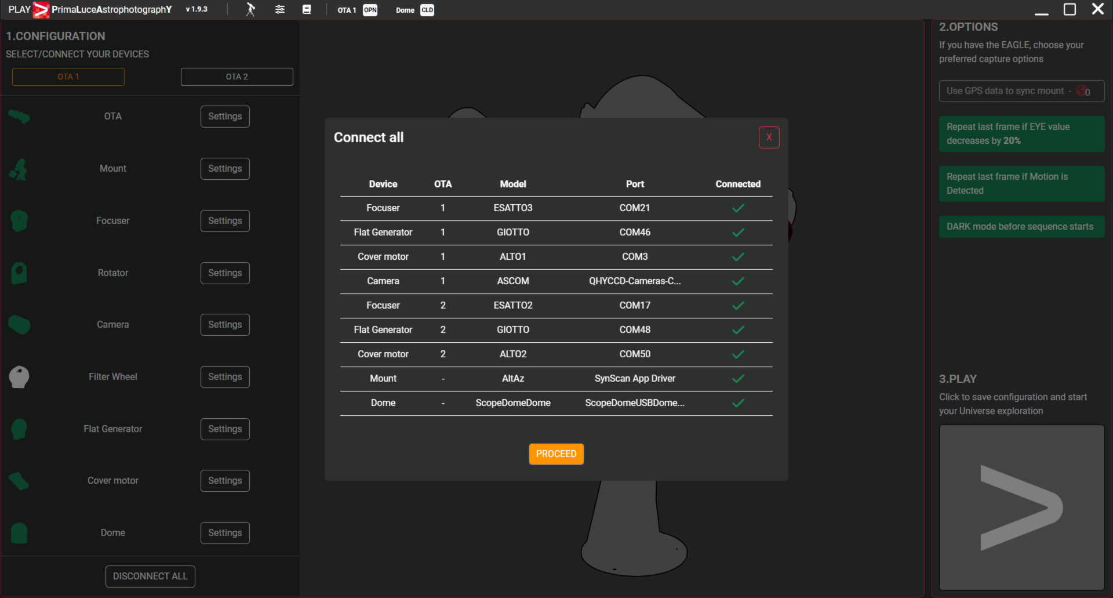The width and height of the screenshot is (1113, 598).
Task: Click the Dome device icon
Action: 19,533
